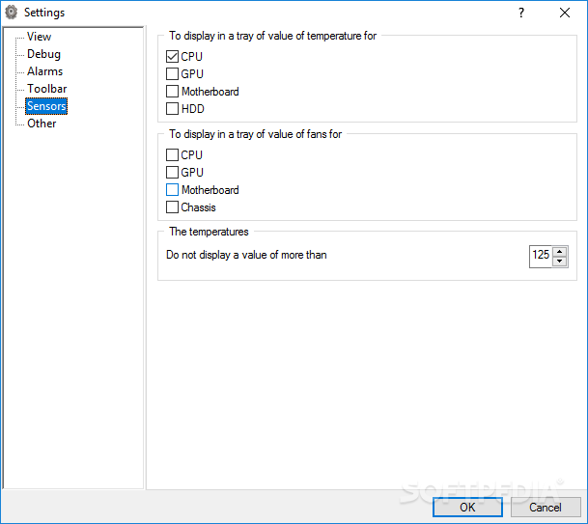Image resolution: width=588 pixels, height=524 pixels.
Task: Close the Settings dialog window
Action: pyautogui.click(x=565, y=13)
